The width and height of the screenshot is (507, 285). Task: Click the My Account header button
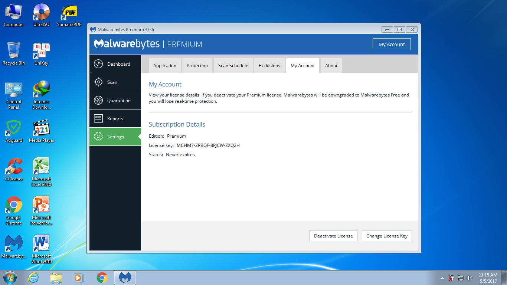coord(392,44)
